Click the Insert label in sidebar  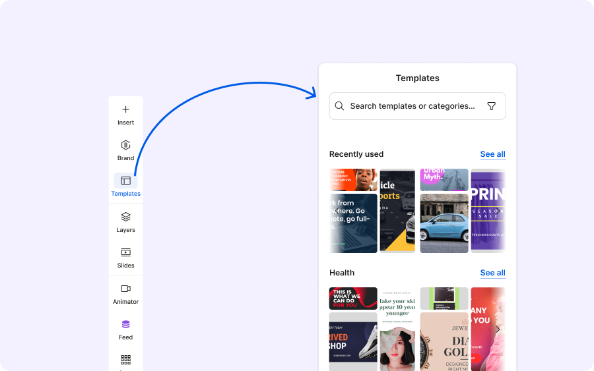pyautogui.click(x=126, y=123)
